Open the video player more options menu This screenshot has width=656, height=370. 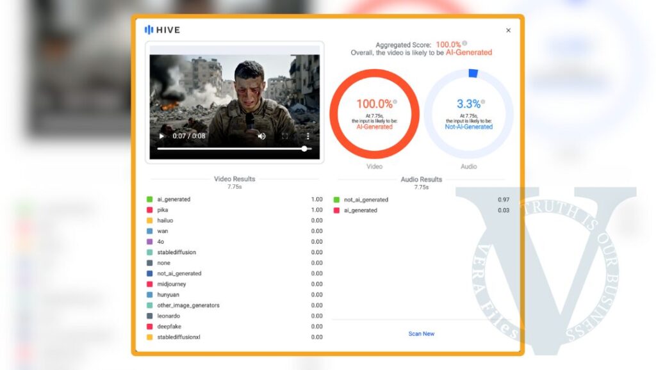click(x=308, y=136)
